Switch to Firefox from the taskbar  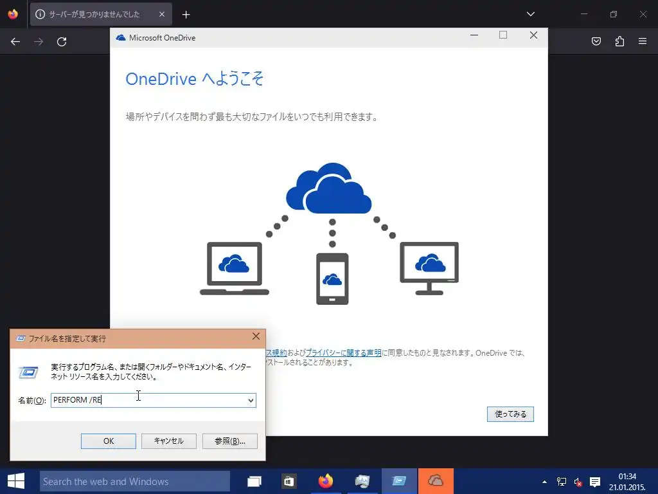(325, 481)
